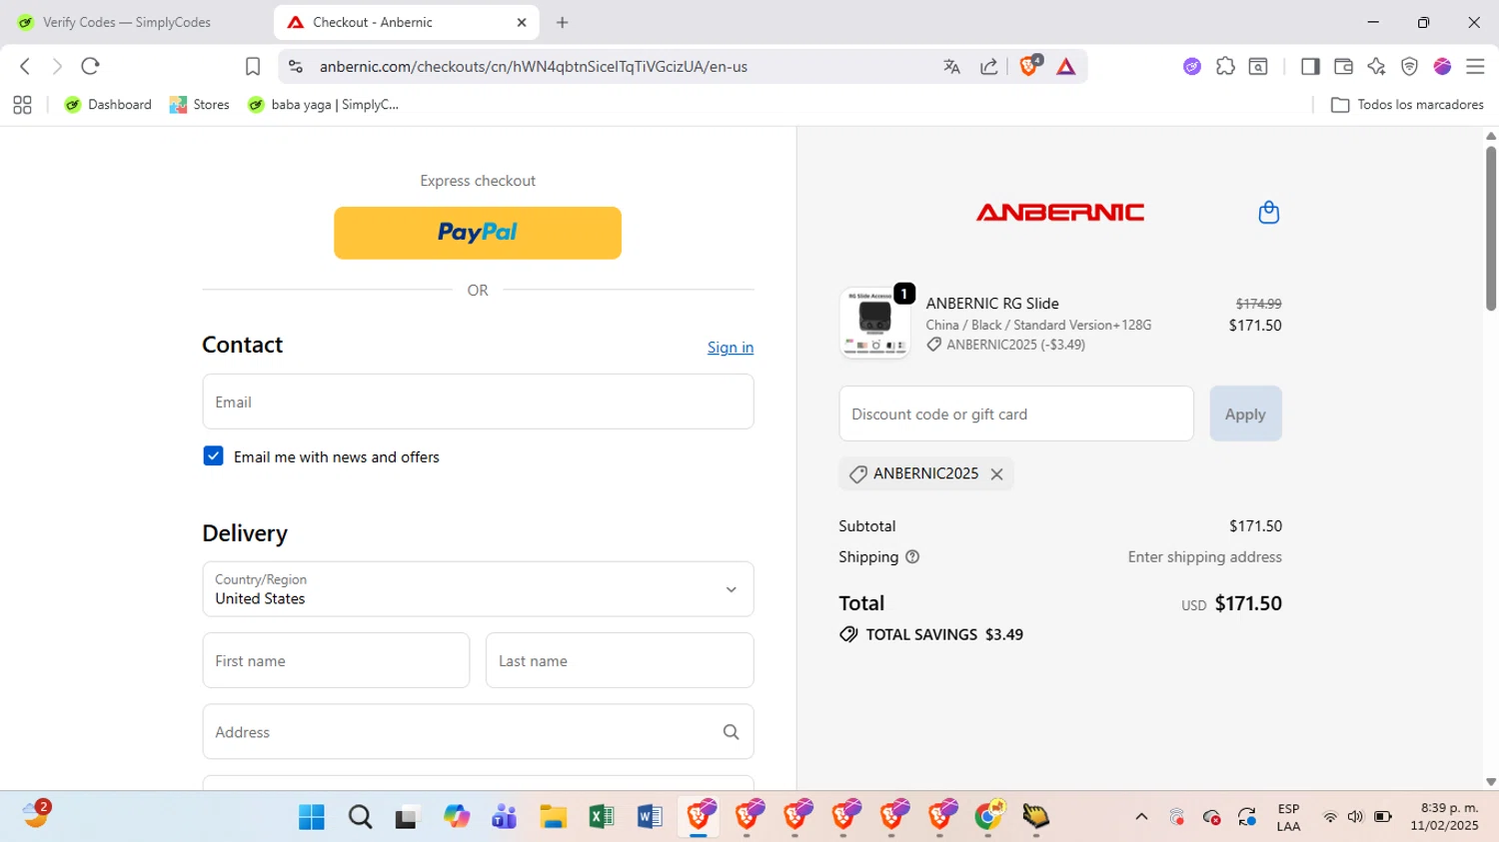
Task: Switch to Verify Codes SimplyCodes tab
Action: (x=126, y=22)
